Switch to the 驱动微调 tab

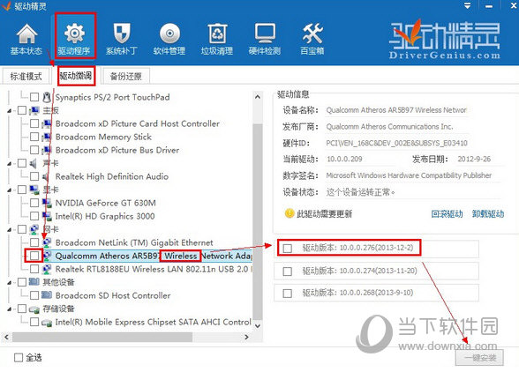tap(76, 76)
